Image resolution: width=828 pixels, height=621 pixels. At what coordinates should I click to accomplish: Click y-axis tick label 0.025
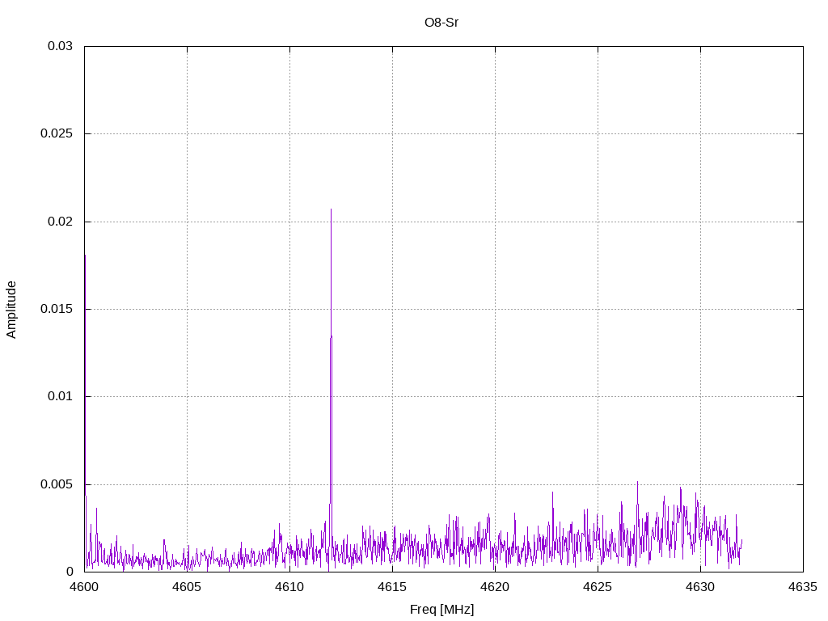click(x=57, y=133)
